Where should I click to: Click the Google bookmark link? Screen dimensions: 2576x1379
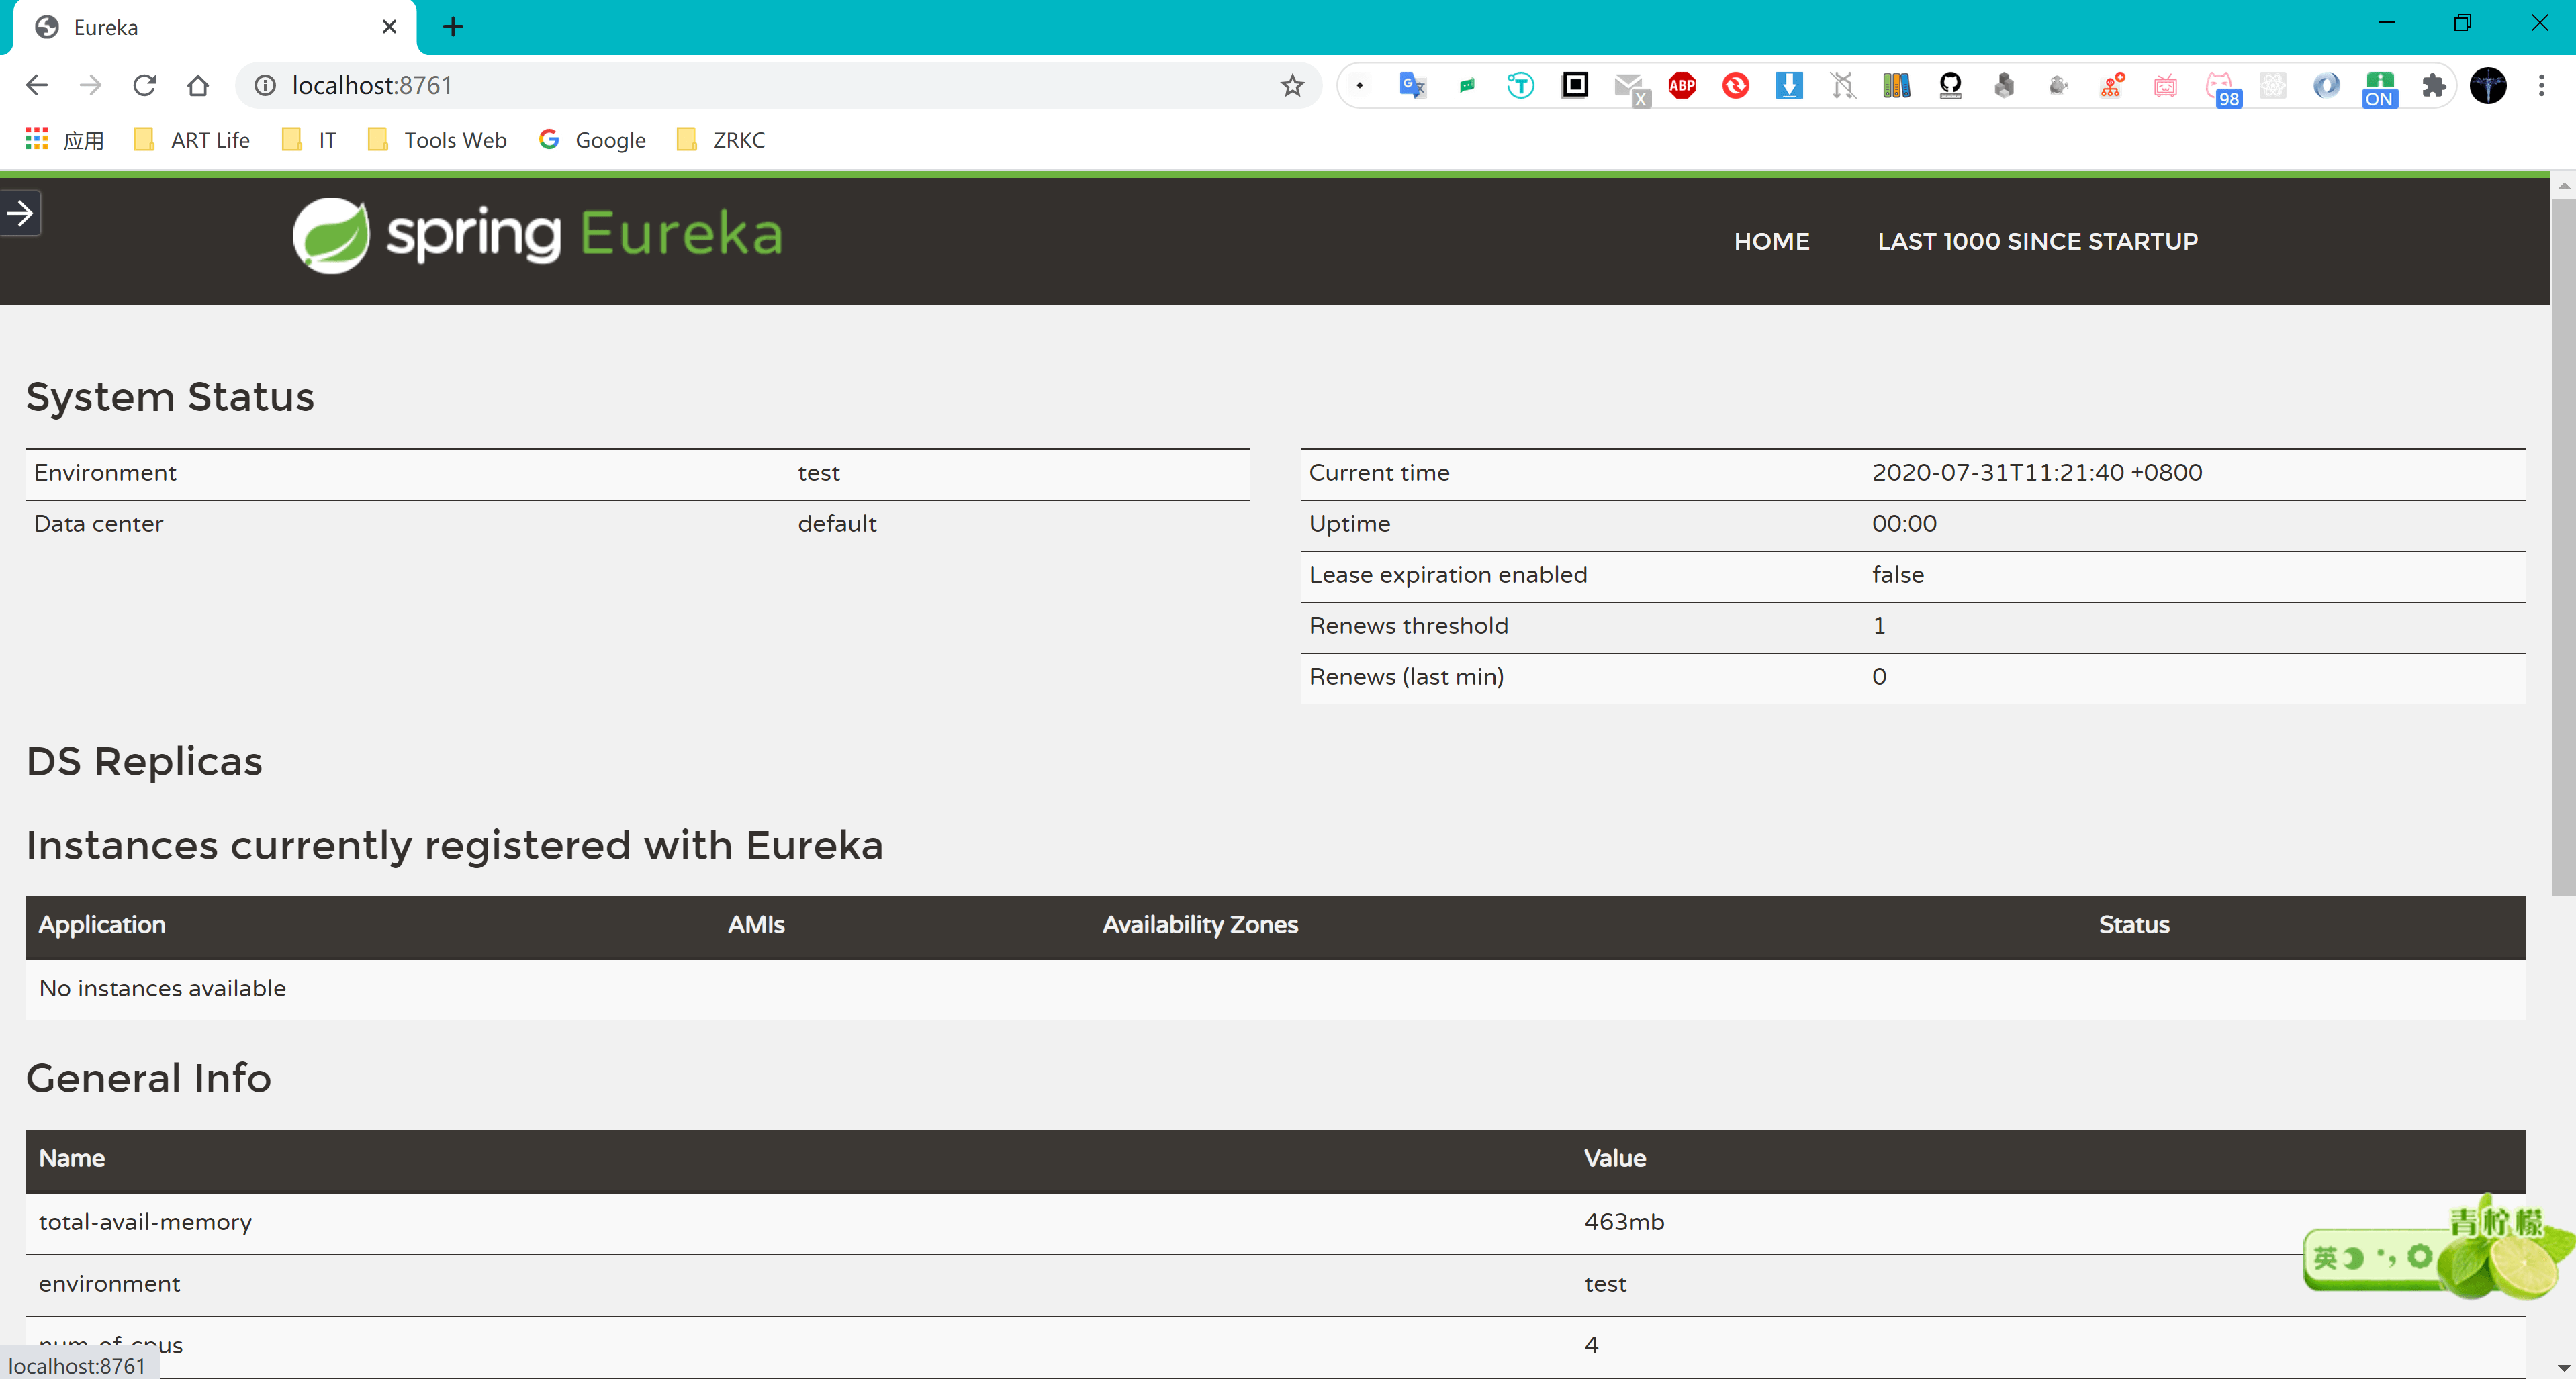[593, 140]
